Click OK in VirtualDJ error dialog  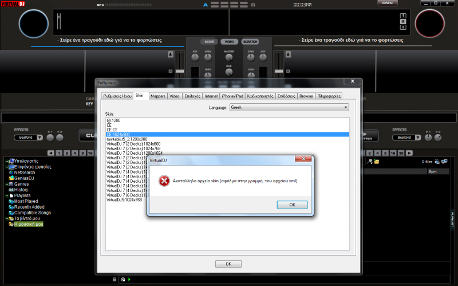pos(293,205)
